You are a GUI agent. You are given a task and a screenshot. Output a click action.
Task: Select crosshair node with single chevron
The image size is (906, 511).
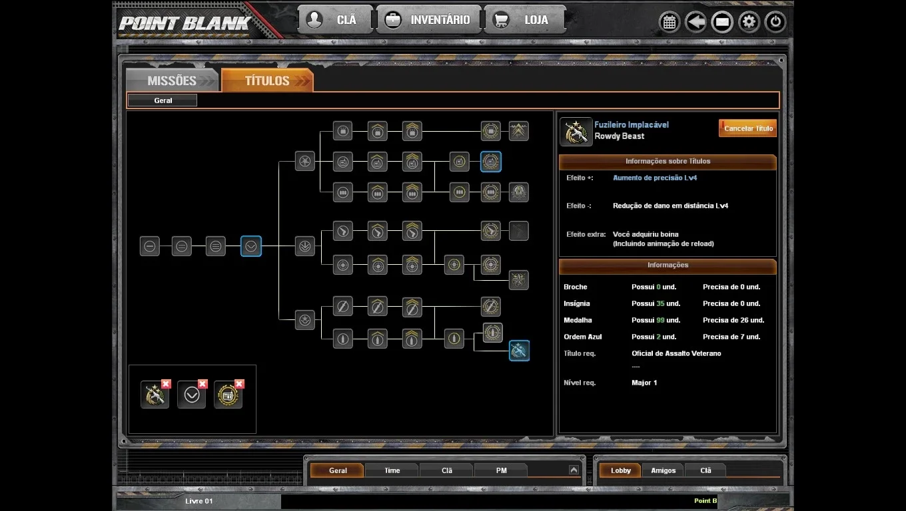coord(378,264)
